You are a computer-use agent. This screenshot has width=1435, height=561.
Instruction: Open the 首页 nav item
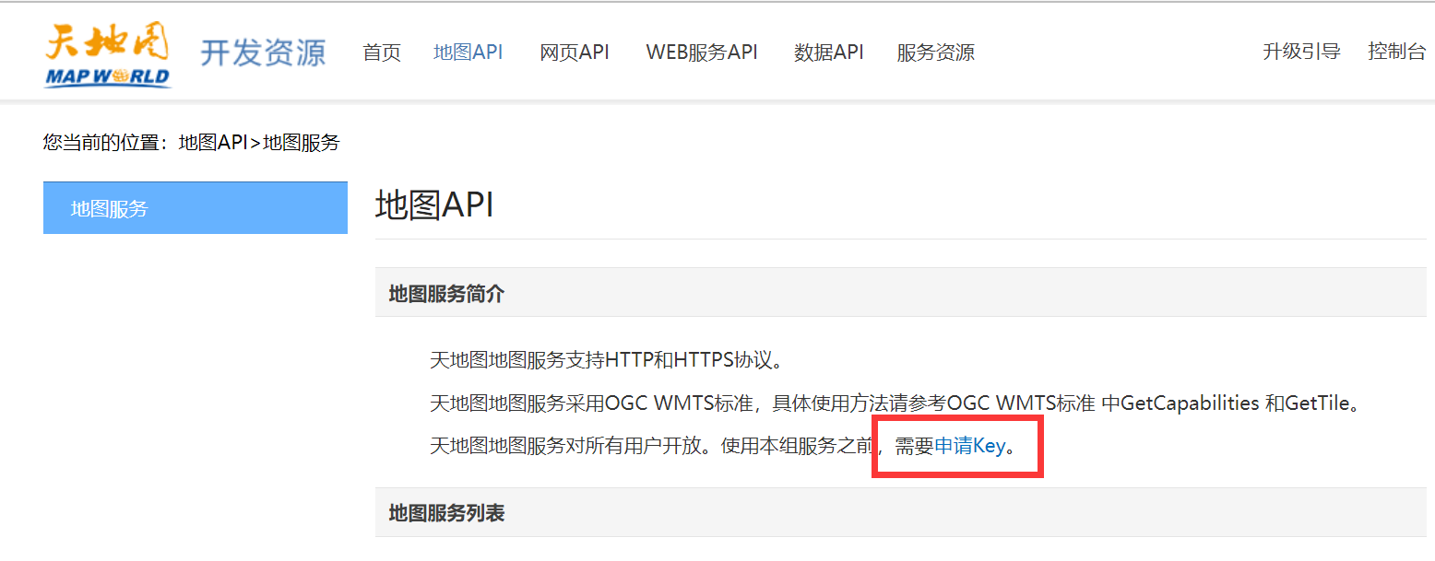point(382,53)
